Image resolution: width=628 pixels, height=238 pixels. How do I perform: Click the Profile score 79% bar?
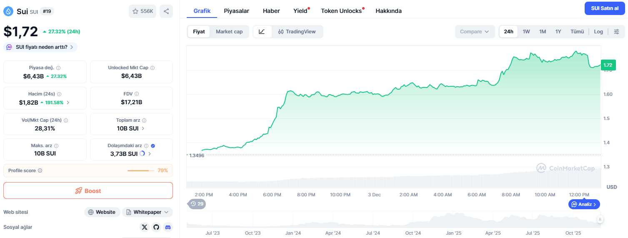(141, 170)
